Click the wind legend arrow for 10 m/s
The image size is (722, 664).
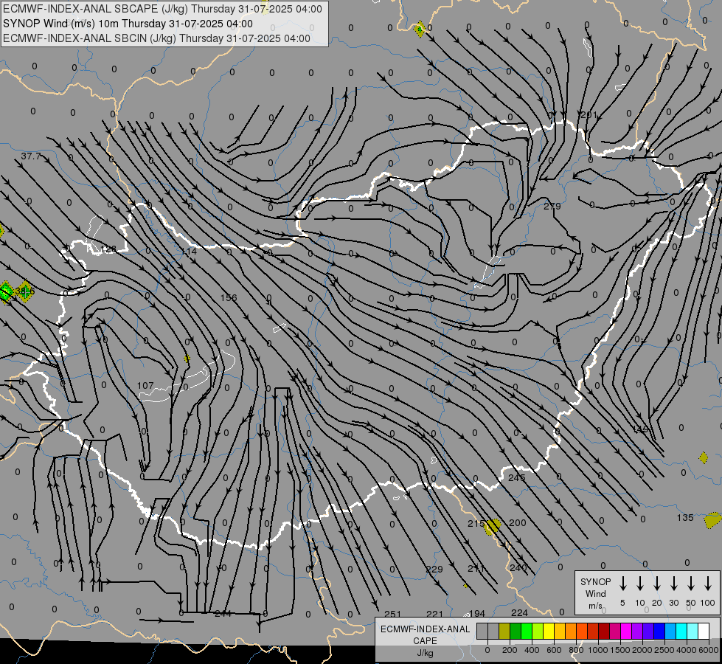[639, 584]
